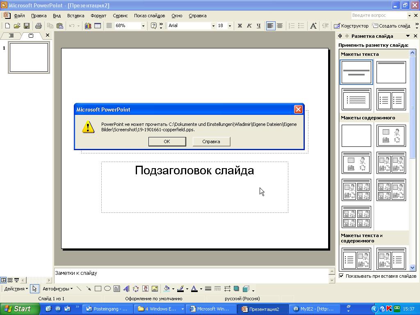Viewport: 420px width, 315px height.
Task: Open the Разметка слайда task pane menu arrow
Action: click(408, 36)
